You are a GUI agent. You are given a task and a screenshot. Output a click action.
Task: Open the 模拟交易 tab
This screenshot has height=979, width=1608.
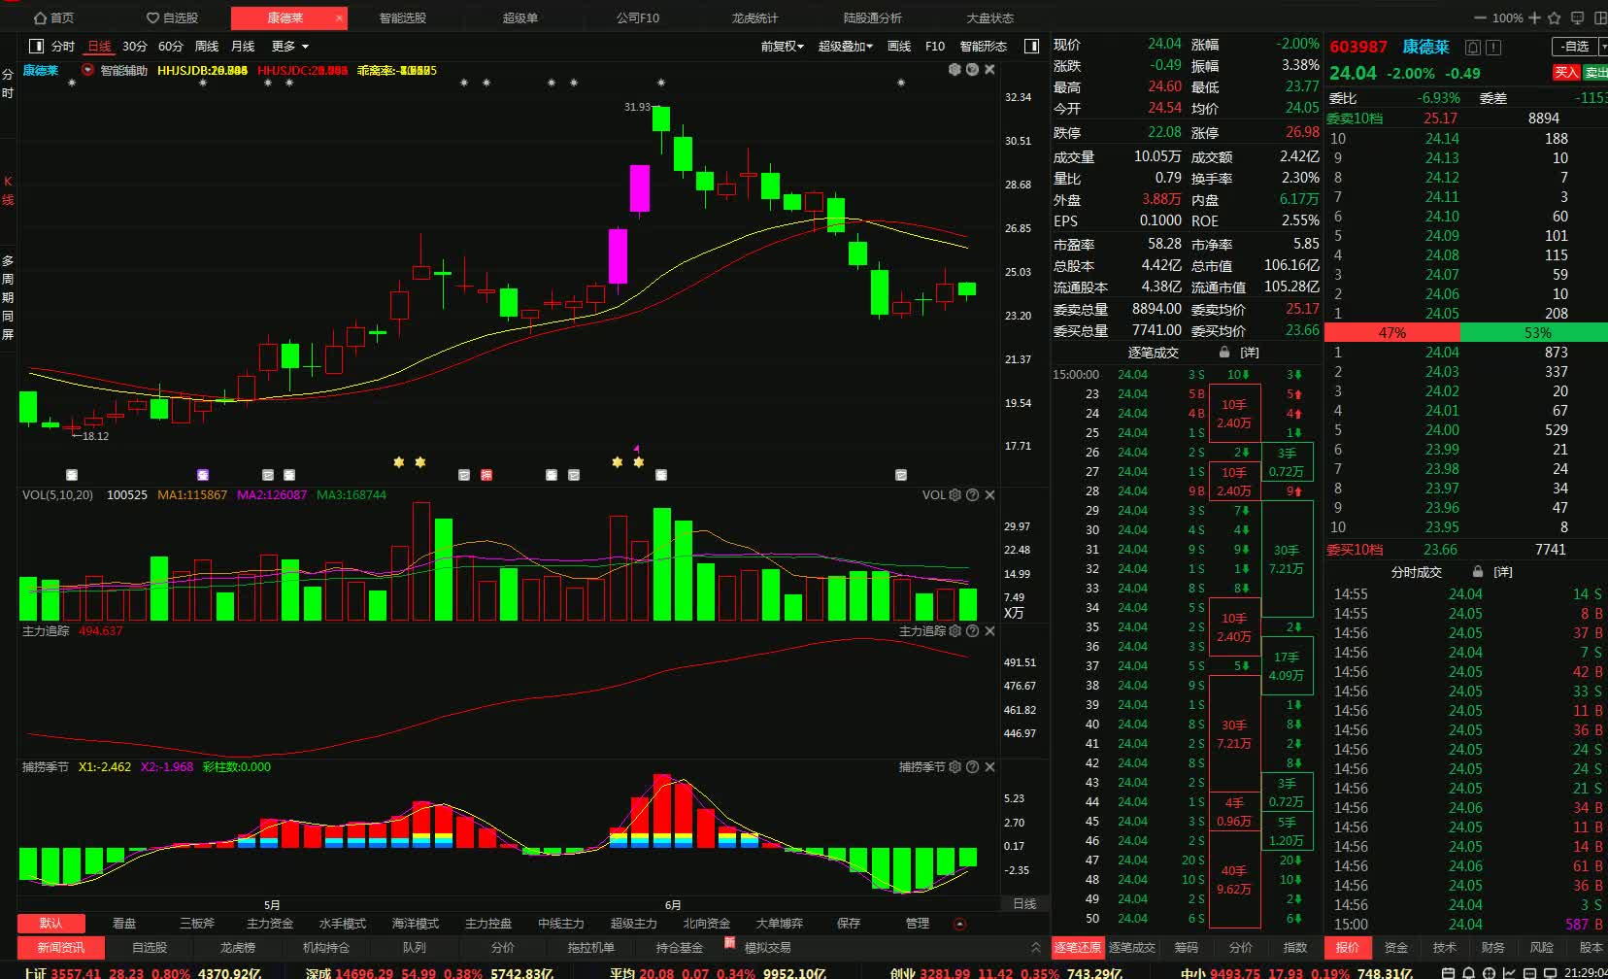(x=767, y=947)
